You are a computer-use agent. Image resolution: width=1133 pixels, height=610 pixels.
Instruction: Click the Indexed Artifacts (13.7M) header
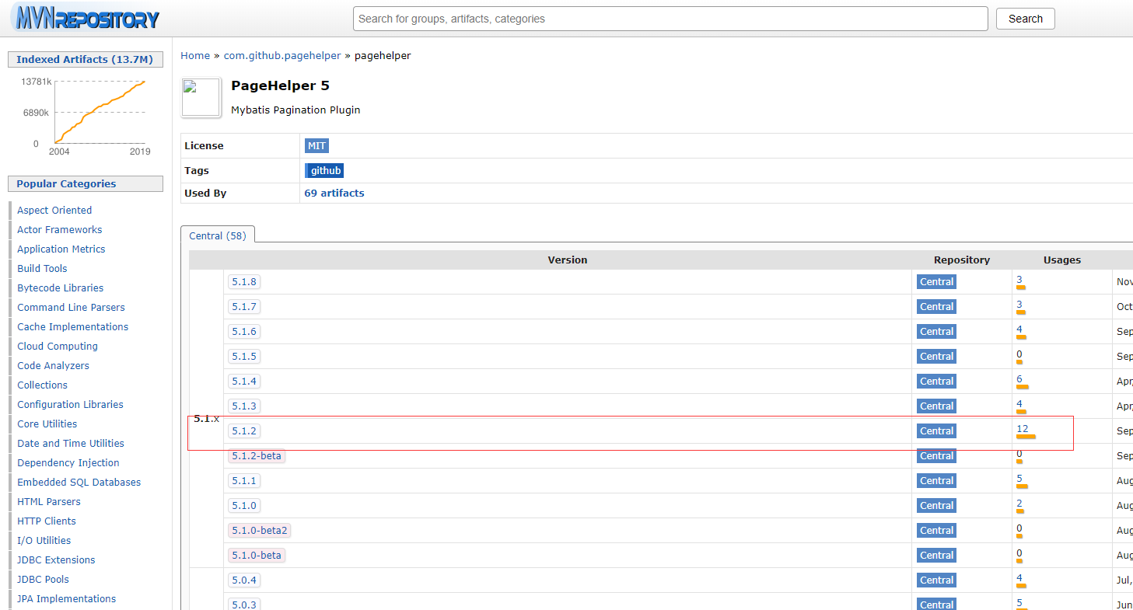pyautogui.click(x=85, y=59)
